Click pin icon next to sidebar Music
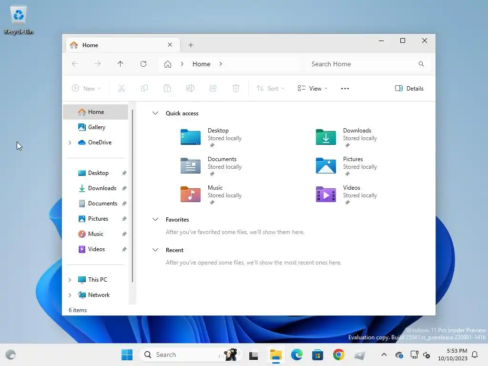Screen dimensions: 488x366 point(124,234)
